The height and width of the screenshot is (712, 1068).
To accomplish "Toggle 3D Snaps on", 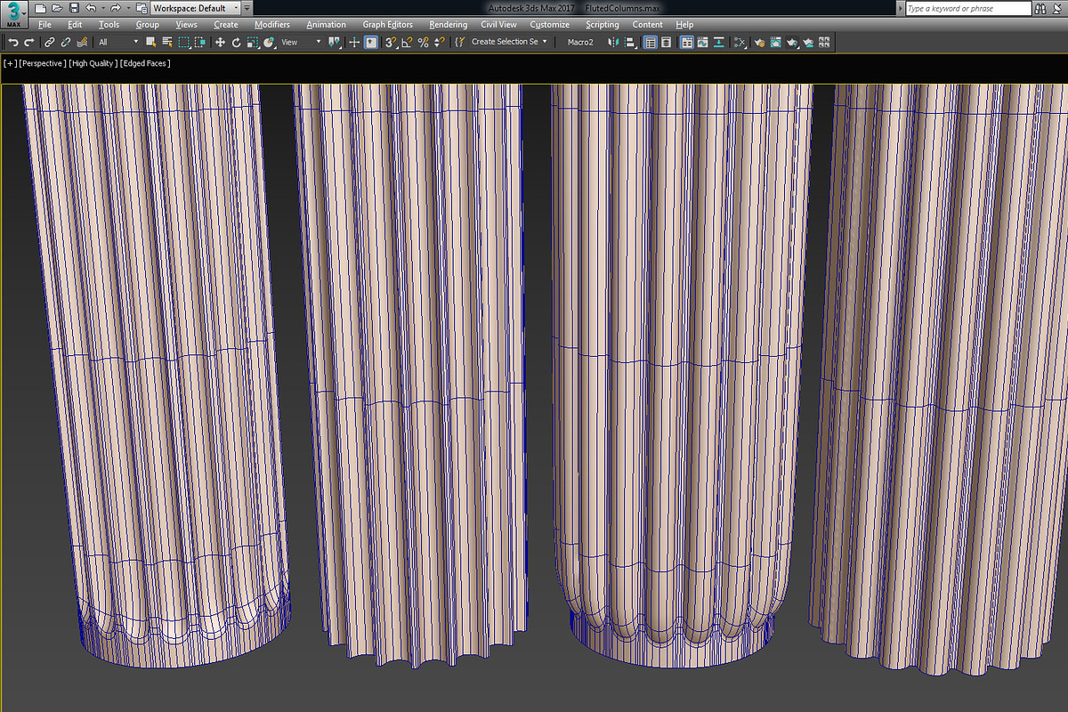I will 391,42.
